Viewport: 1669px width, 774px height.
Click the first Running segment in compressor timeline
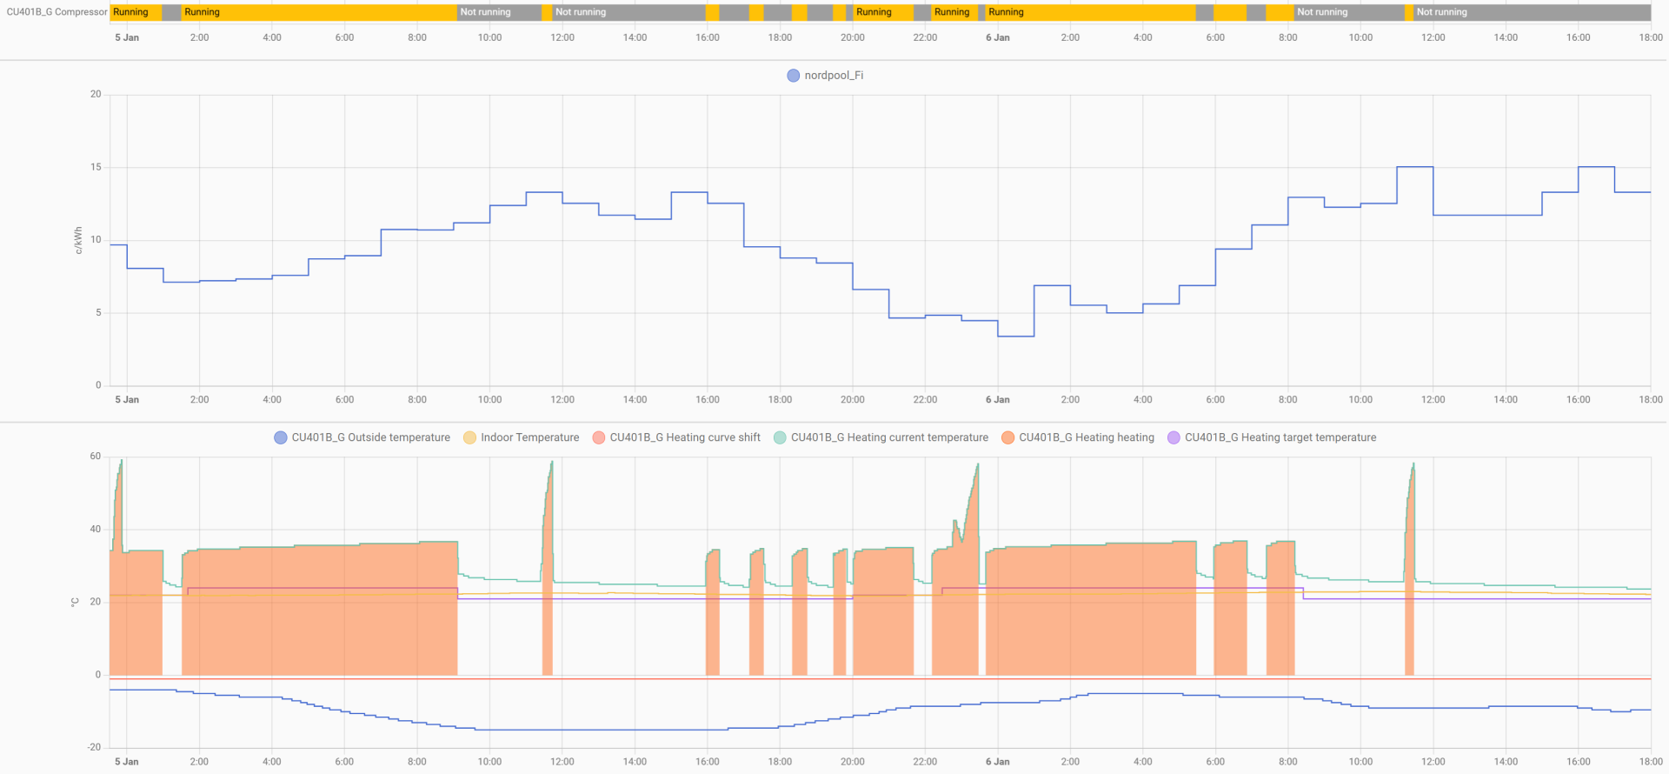[135, 12]
